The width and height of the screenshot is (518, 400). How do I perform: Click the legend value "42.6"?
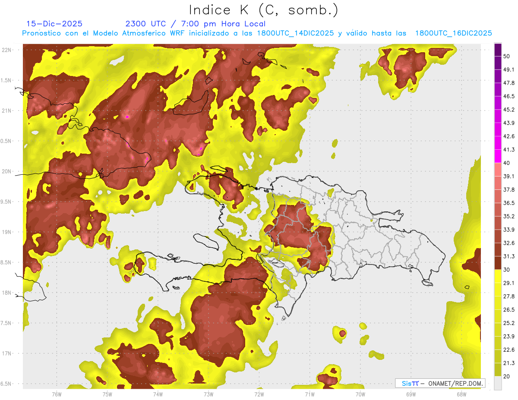click(509, 136)
